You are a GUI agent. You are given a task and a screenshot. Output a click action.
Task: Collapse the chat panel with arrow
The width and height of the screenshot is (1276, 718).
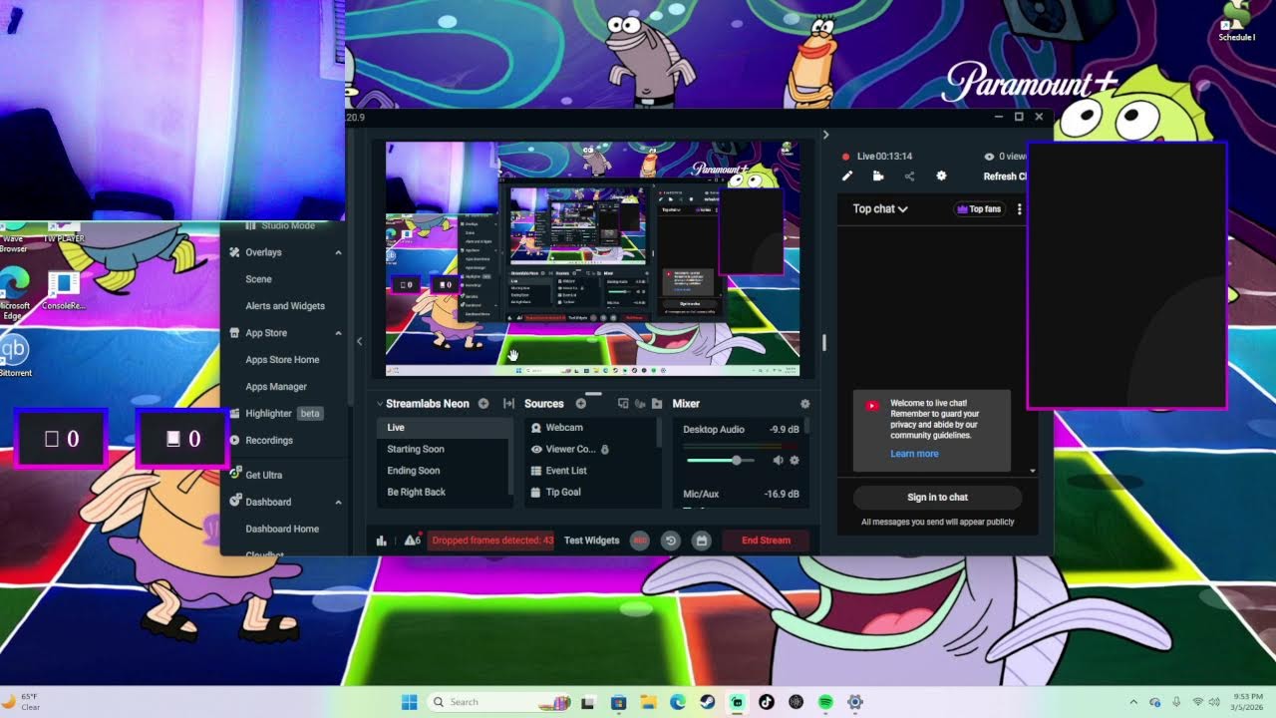(x=825, y=135)
